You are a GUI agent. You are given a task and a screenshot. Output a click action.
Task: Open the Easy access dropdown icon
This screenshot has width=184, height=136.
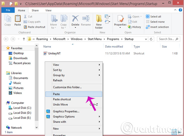point(107,22)
